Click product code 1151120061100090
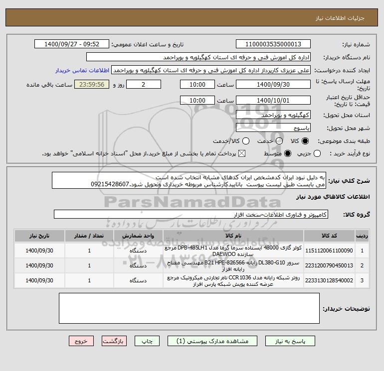This screenshot has height=371, width=384. (329, 250)
